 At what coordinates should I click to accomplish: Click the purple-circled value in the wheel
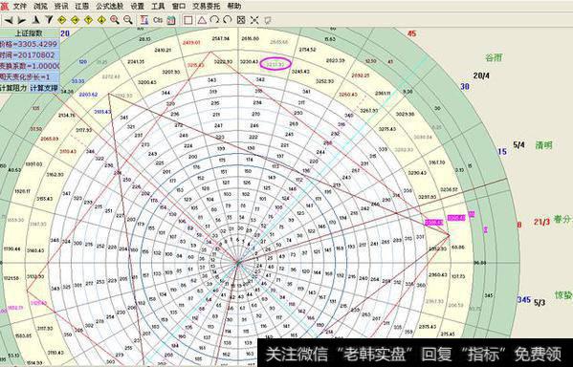click(x=275, y=64)
